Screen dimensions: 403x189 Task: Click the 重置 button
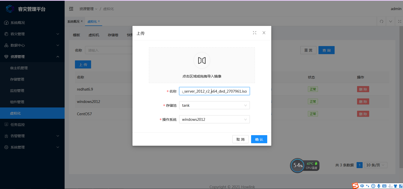(308, 50)
